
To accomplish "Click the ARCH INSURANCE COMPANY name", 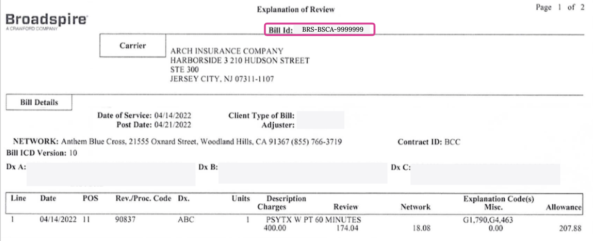I will pyautogui.click(x=227, y=51).
